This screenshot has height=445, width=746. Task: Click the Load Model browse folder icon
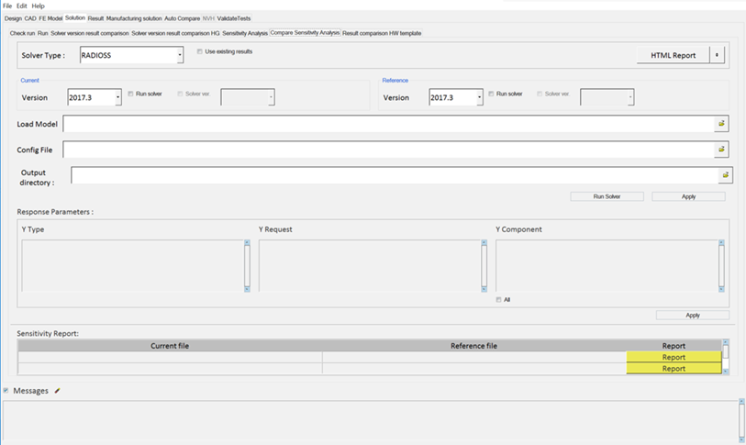pos(721,123)
